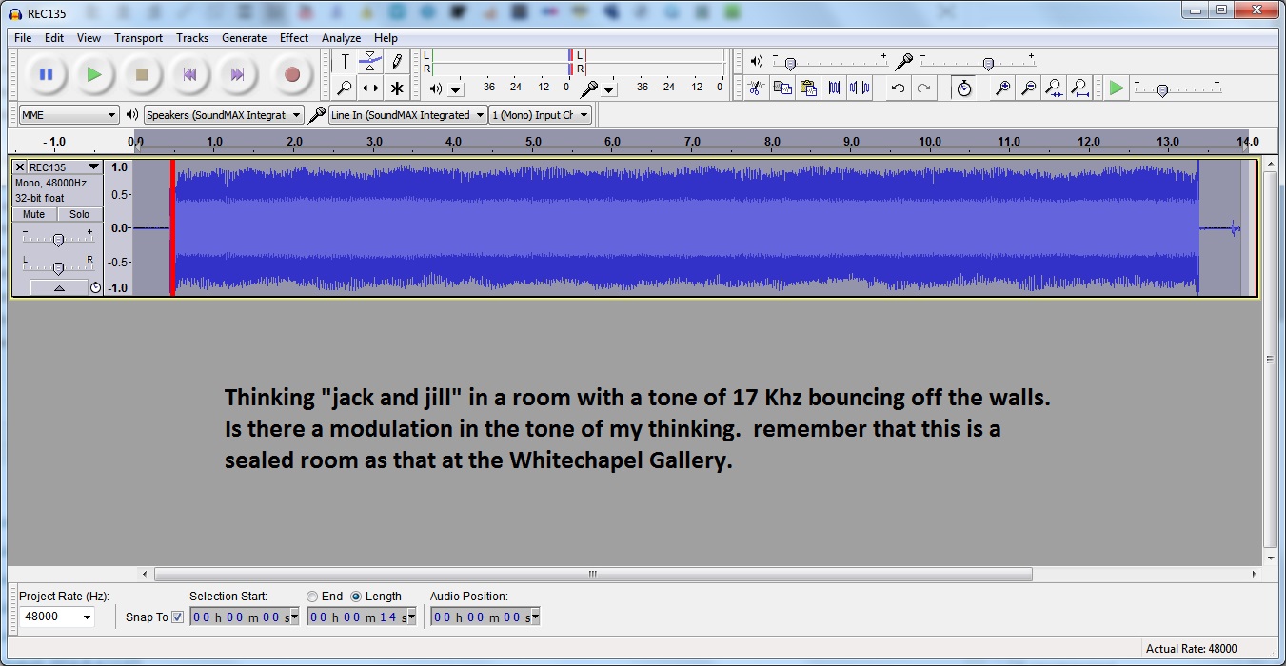This screenshot has width=1286, height=666.
Task: Click the Skip to Start button
Action: [189, 74]
